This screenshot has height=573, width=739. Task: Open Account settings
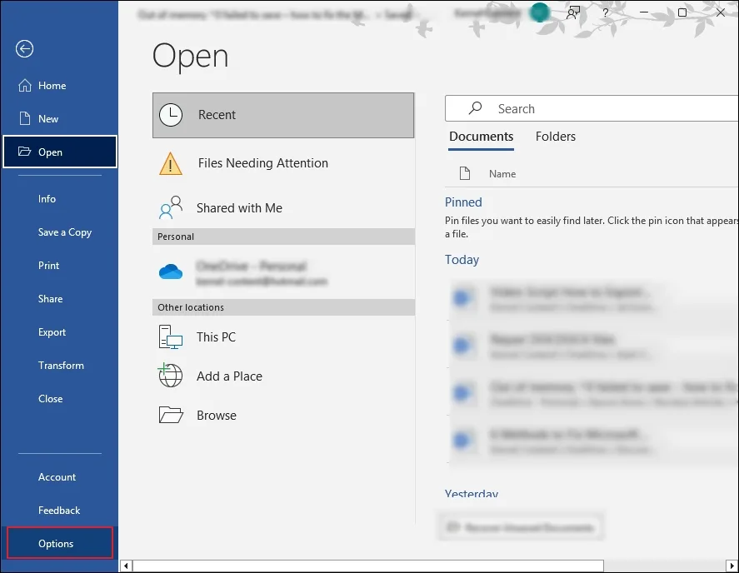pyautogui.click(x=59, y=477)
